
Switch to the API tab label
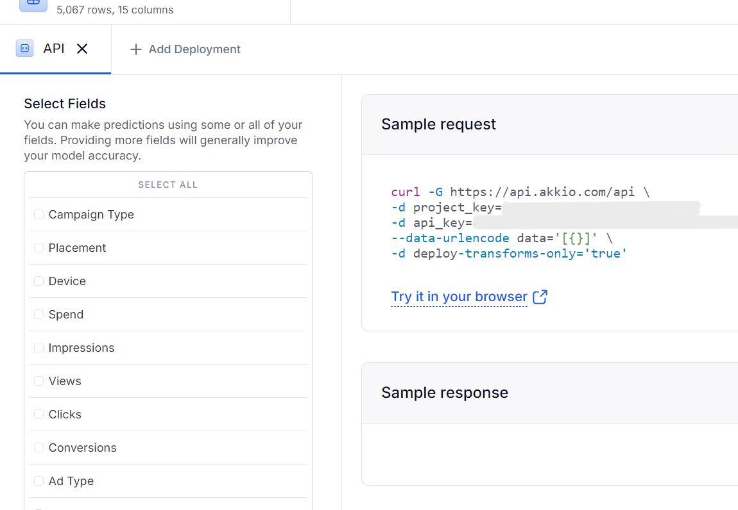click(54, 49)
